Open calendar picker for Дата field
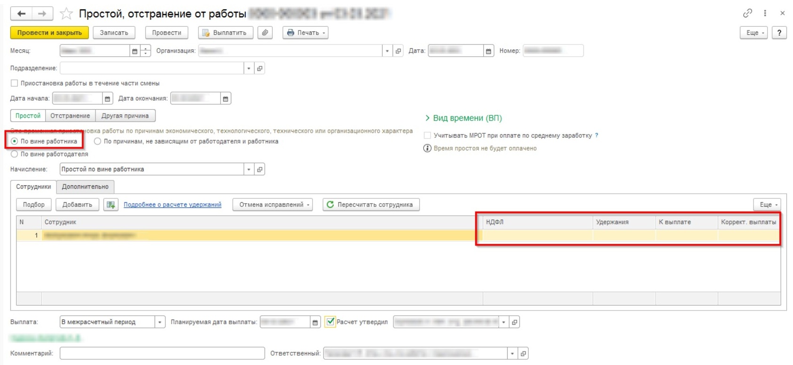This screenshot has width=793, height=365. pyautogui.click(x=488, y=51)
